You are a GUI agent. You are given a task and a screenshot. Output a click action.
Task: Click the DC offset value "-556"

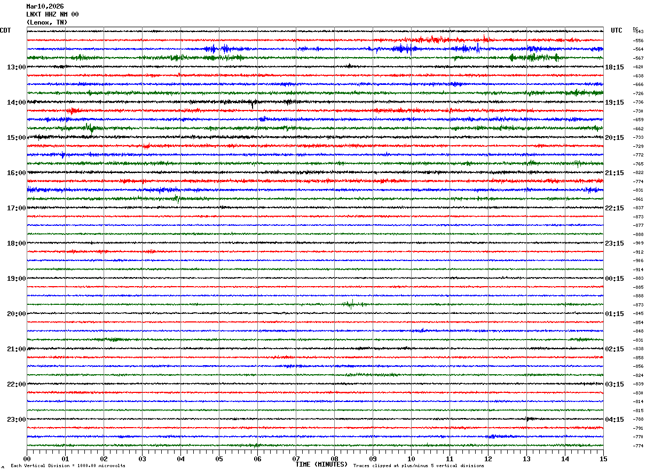tap(638, 41)
